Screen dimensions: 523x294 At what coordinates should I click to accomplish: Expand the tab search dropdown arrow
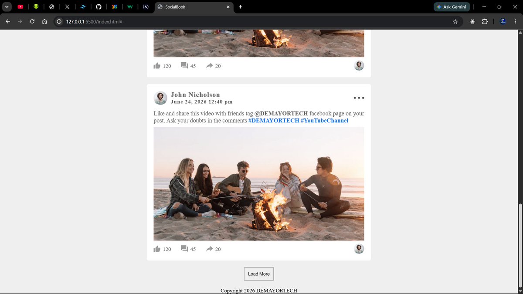click(7, 7)
